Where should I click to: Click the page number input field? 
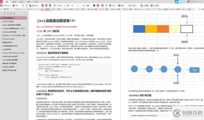click(78, 6)
